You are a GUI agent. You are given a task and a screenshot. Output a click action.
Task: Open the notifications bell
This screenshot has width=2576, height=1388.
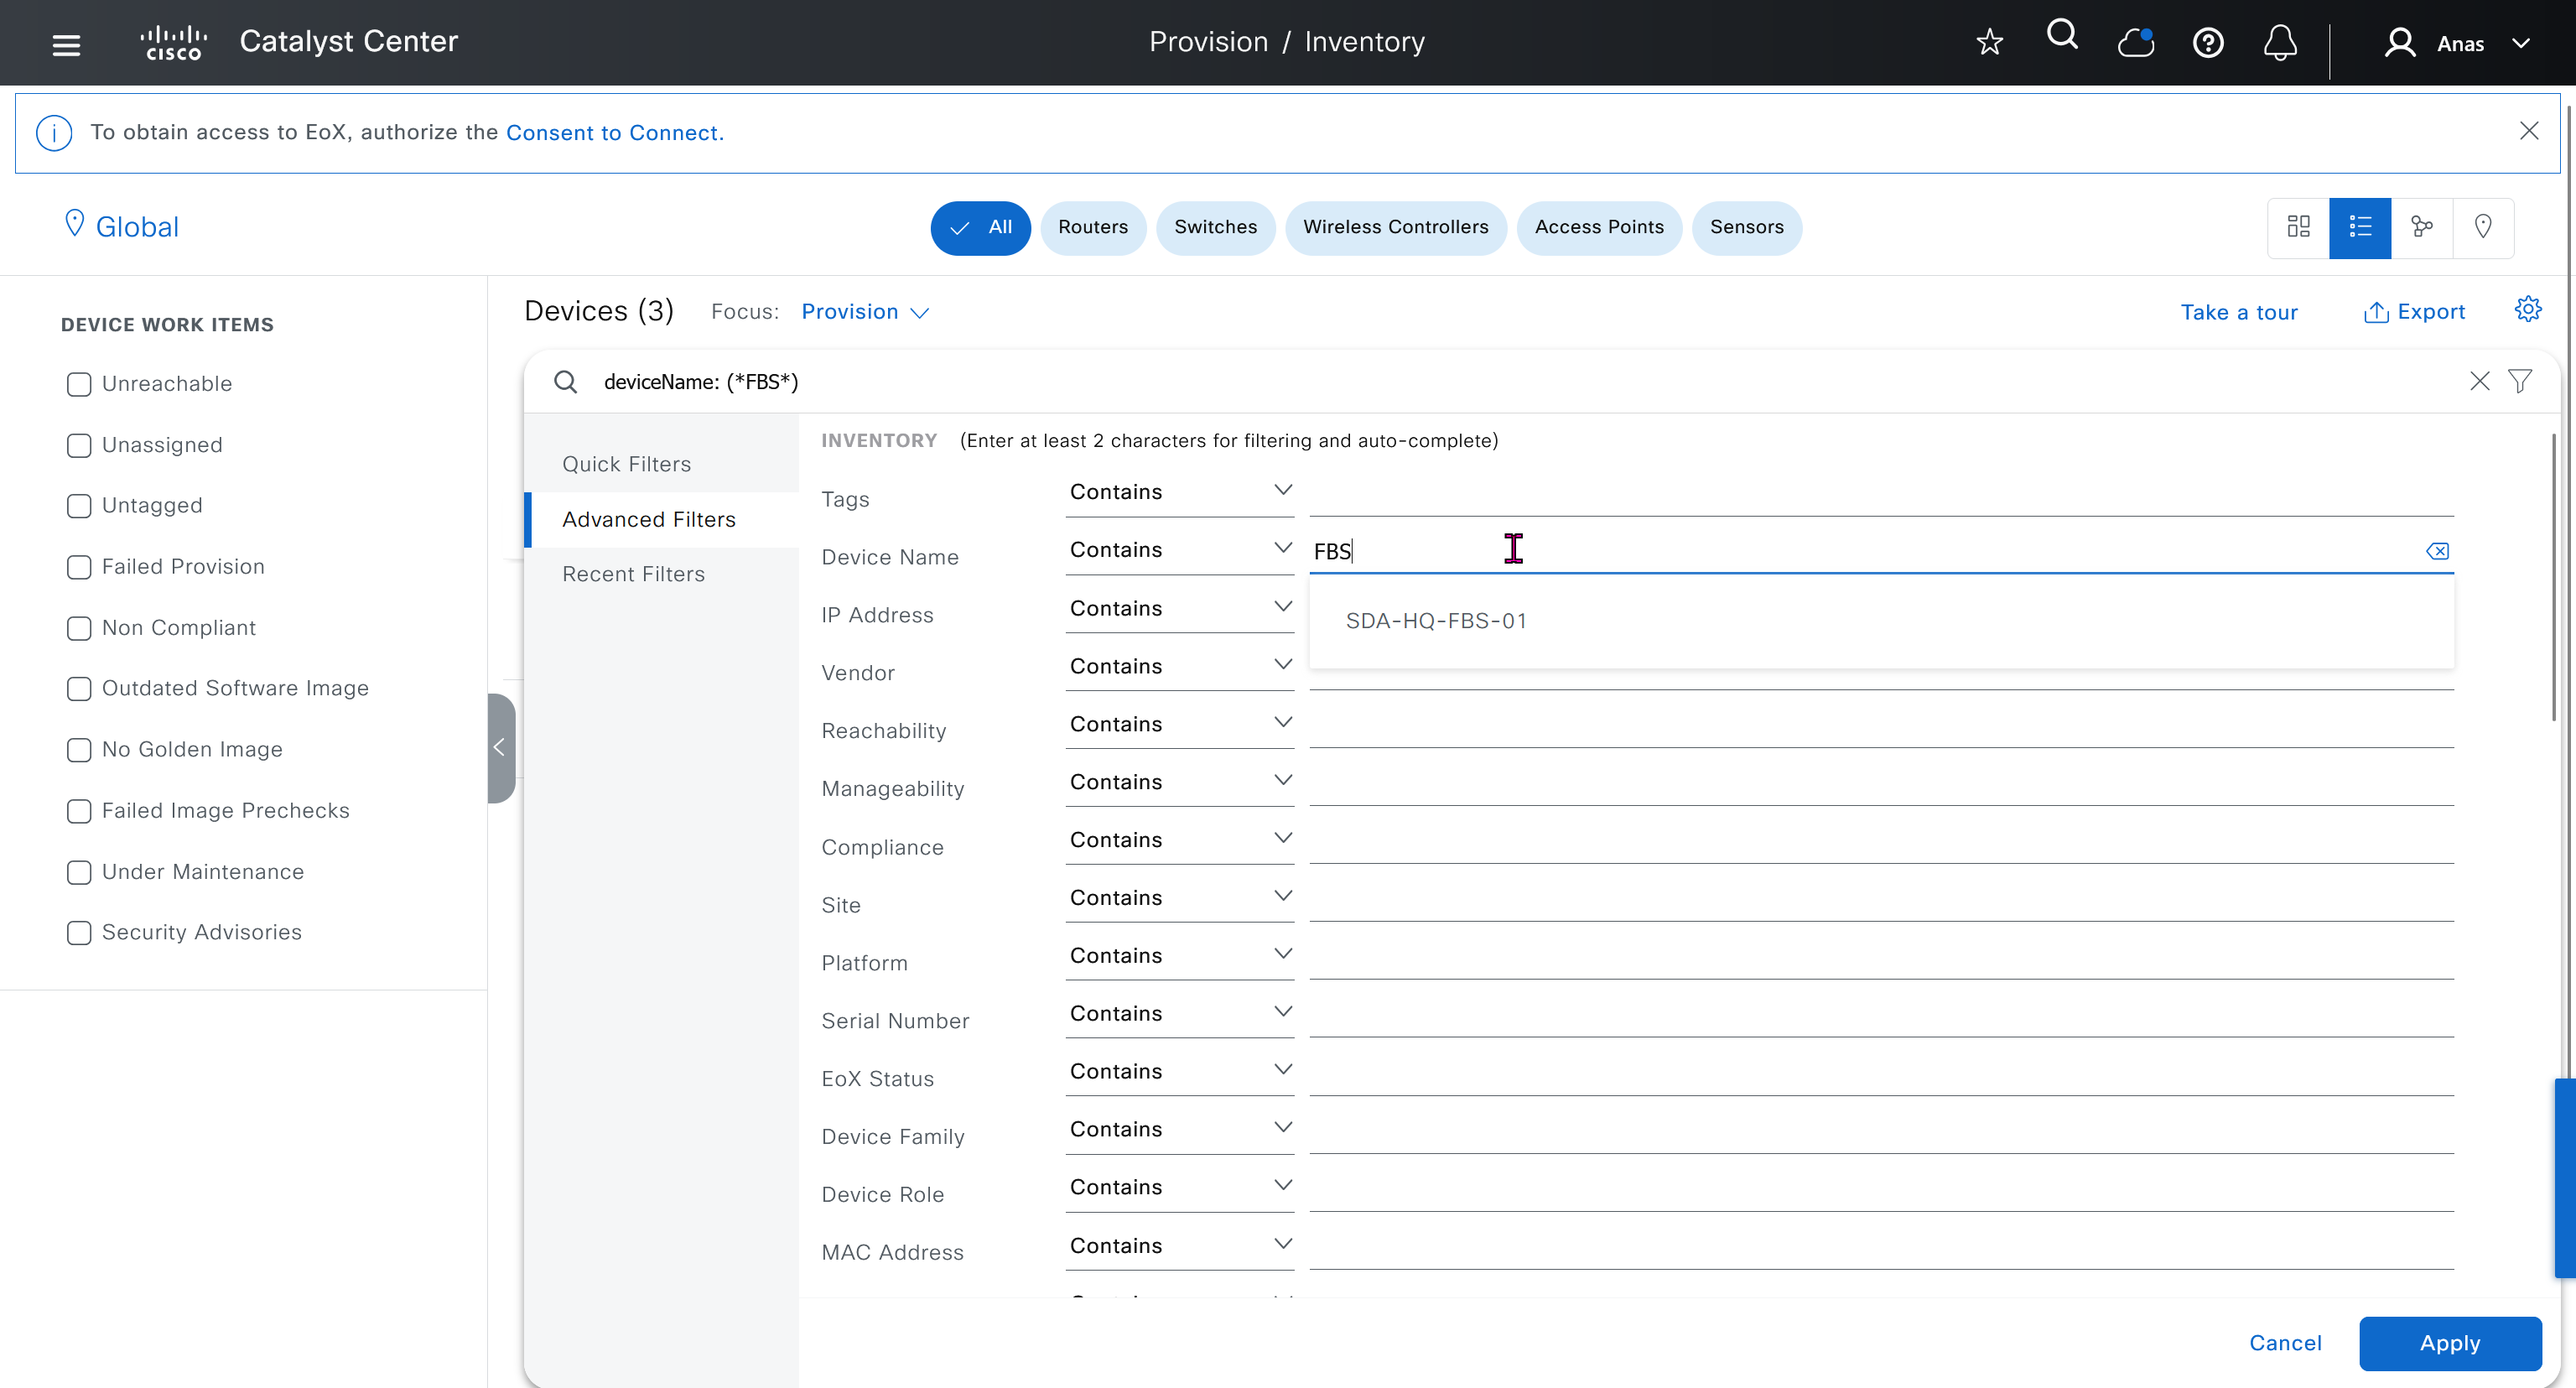tap(2280, 43)
